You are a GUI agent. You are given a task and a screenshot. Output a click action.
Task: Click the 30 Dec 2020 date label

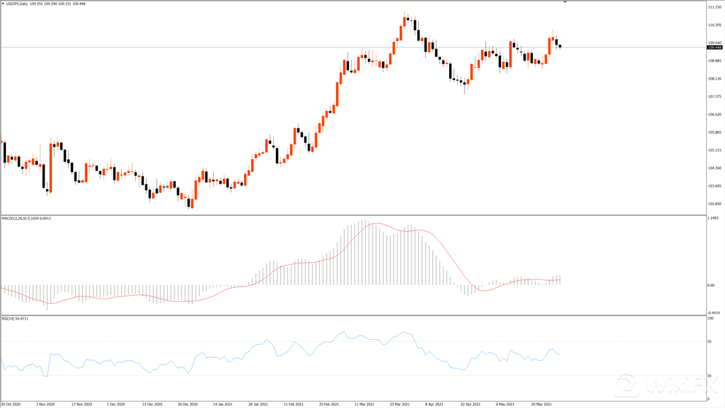[187, 404]
